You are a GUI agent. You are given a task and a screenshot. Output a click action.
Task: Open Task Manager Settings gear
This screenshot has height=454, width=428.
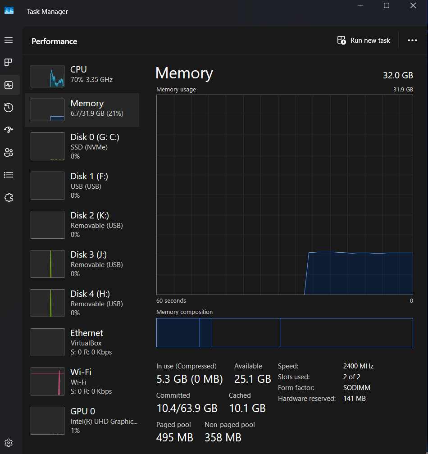click(9, 442)
